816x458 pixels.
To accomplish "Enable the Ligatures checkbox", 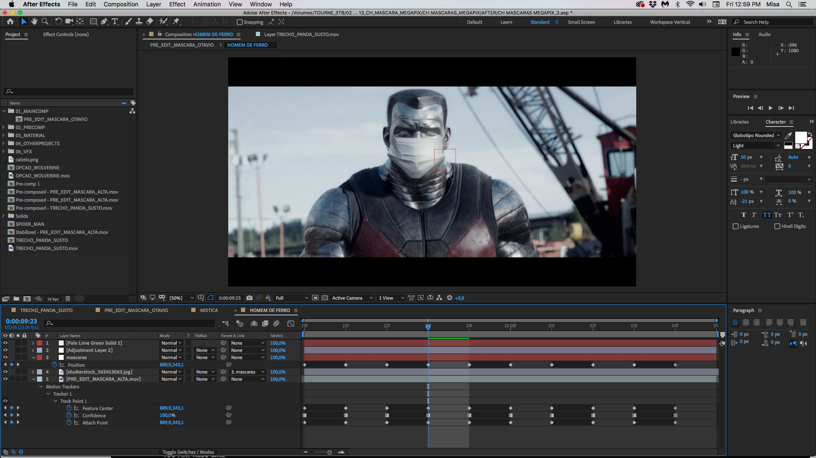I will [x=736, y=226].
